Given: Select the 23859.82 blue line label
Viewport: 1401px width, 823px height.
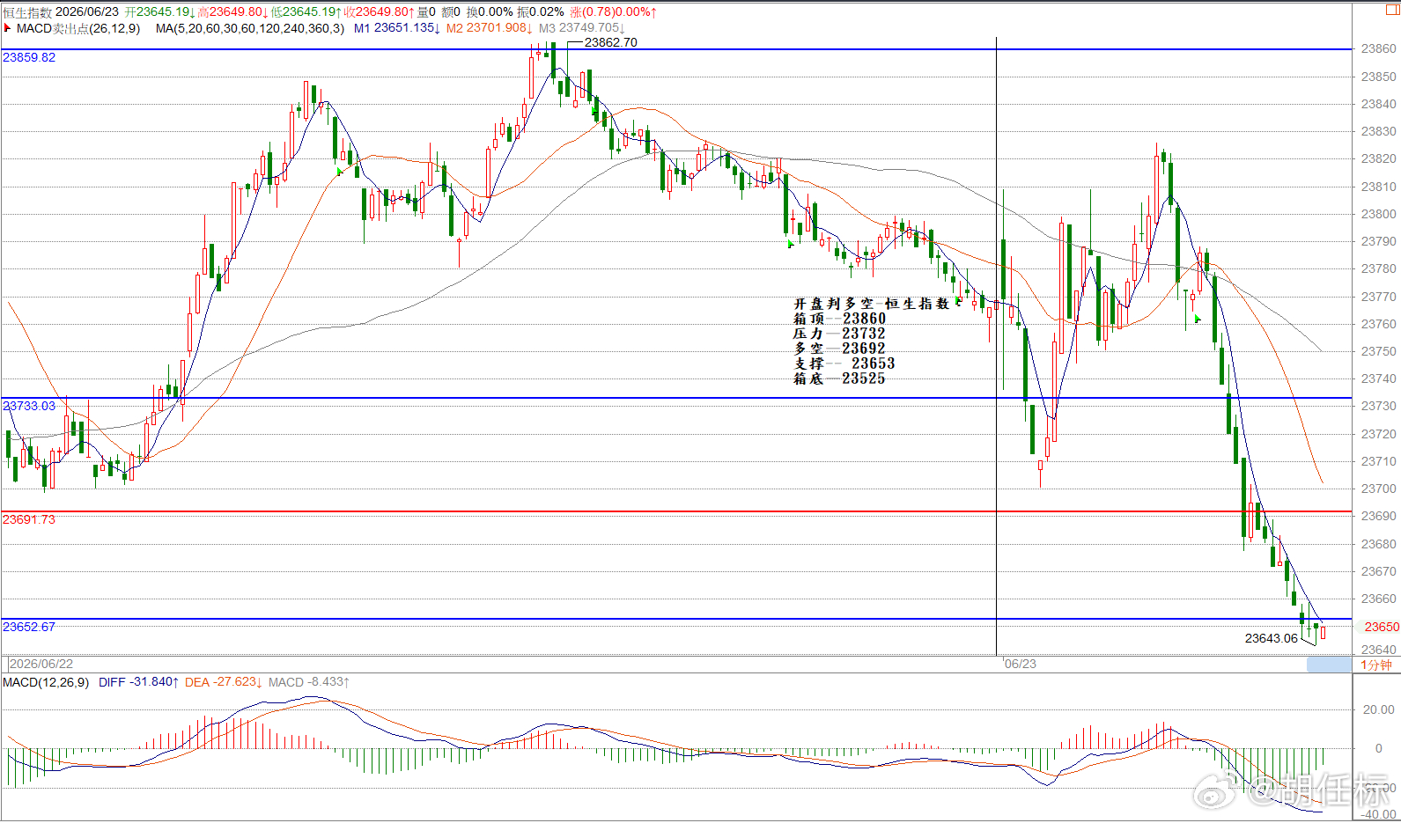Looking at the screenshot, I should (x=29, y=57).
